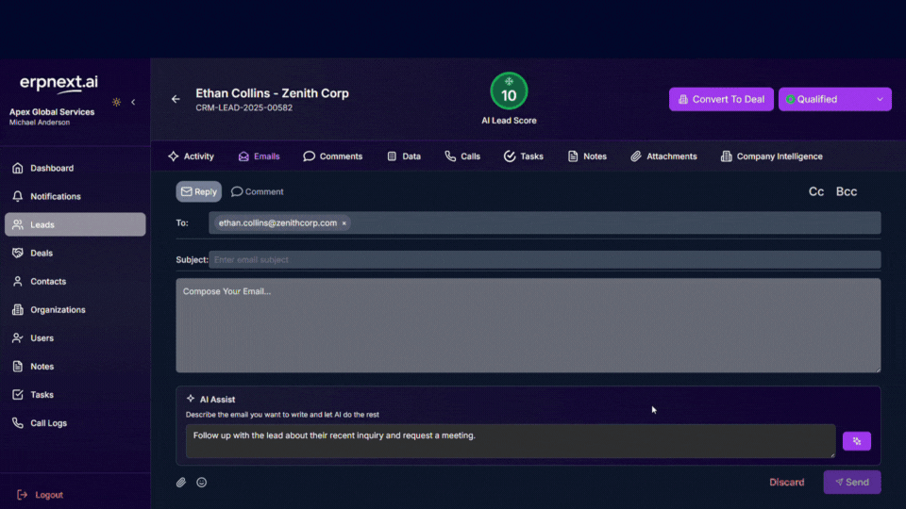Click the back arrow beside lead name

pos(176,99)
